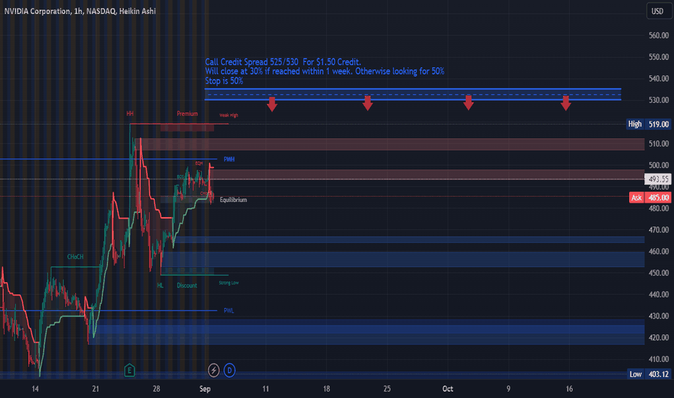Click the Premium zone label
674x398 pixels.
coord(187,114)
